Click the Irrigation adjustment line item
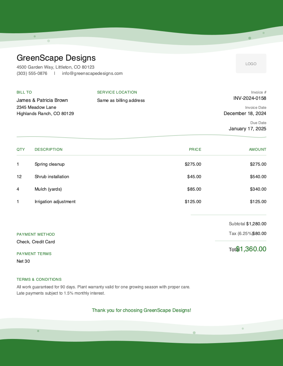 (x=55, y=202)
